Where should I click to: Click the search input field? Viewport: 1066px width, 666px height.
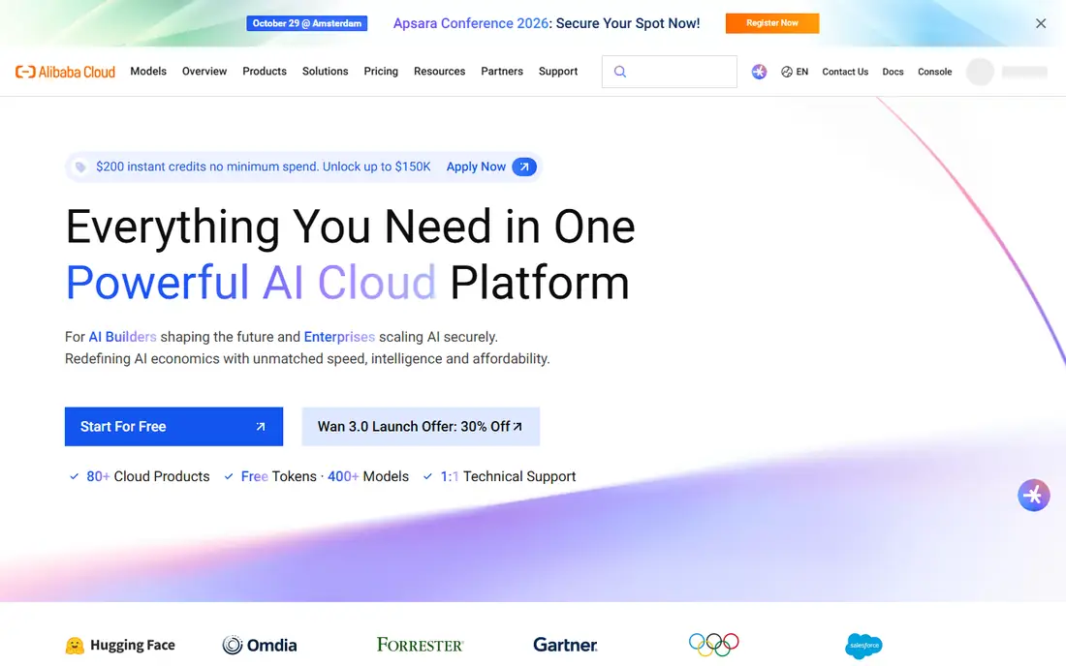[x=669, y=72]
